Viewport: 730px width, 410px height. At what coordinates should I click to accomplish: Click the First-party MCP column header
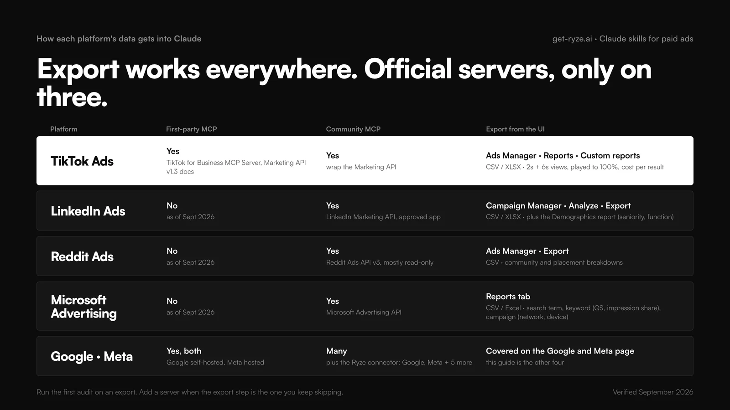click(191, 129)
